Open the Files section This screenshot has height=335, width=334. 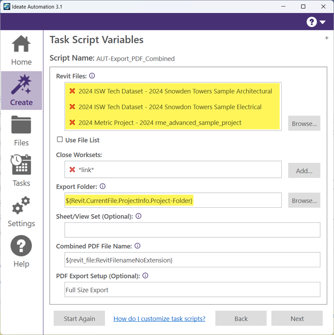tap(21, 131)
